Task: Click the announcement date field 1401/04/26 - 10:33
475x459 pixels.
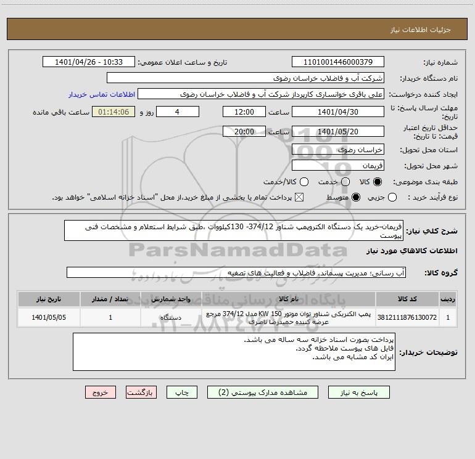Action: (89, 62)
